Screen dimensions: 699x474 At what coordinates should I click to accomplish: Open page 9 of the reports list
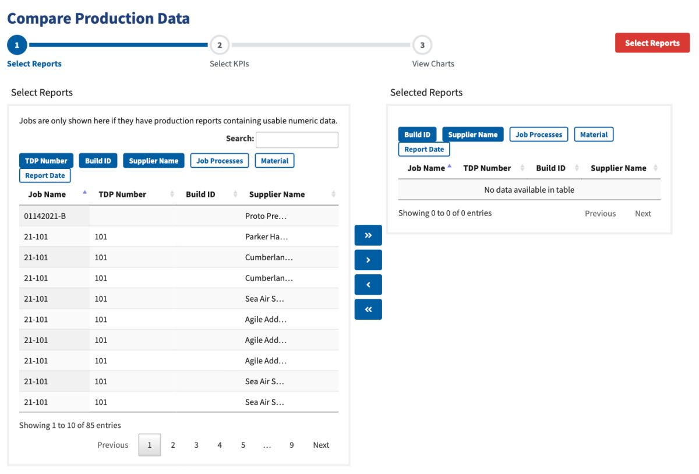(x=291, y=445)
